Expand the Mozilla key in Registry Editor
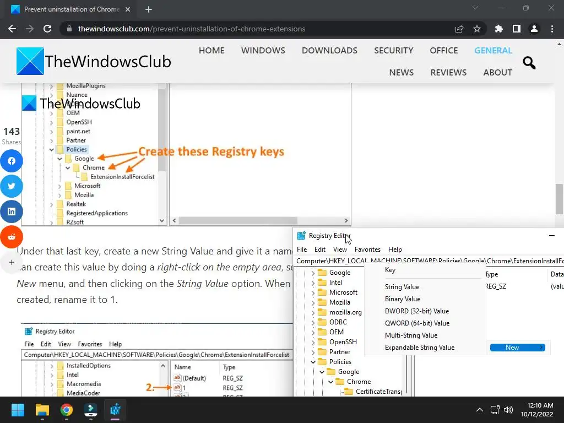Image resolution: width=564 pixels, height=423 pixels. click(313, 302)
